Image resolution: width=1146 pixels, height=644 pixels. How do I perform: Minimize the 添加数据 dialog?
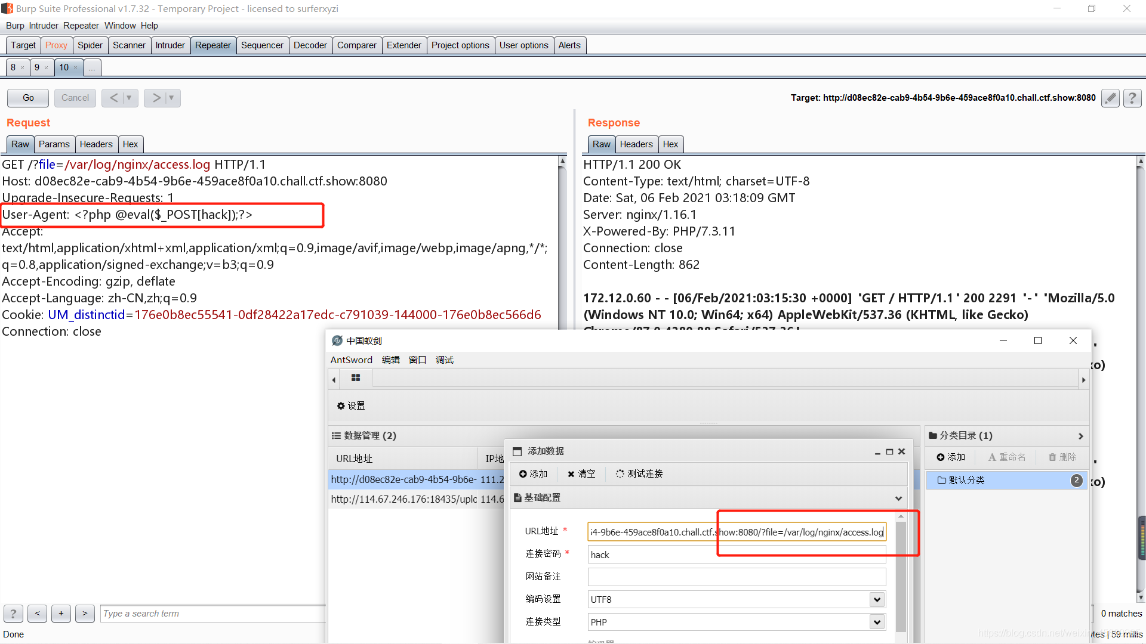[877, 452]
